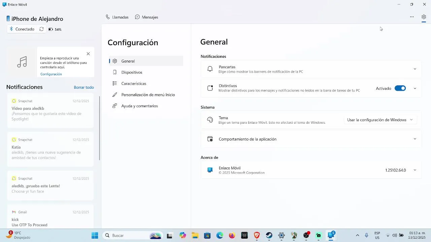Click the Características list icon

pyautogui.click(x=115, y=83)
